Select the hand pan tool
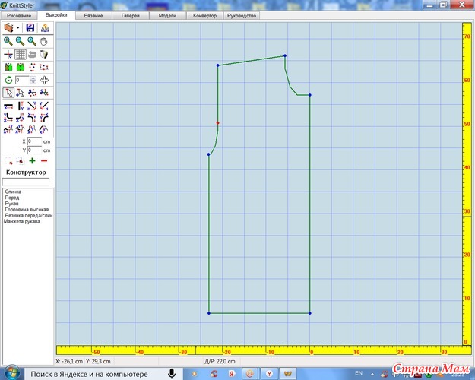The width and height of the screenshot is (475, 380). pos(44,41)
